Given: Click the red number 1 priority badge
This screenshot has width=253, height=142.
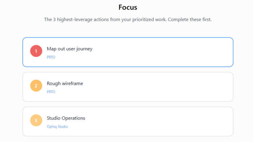Looking at the screenshot, I should (36, 51).
